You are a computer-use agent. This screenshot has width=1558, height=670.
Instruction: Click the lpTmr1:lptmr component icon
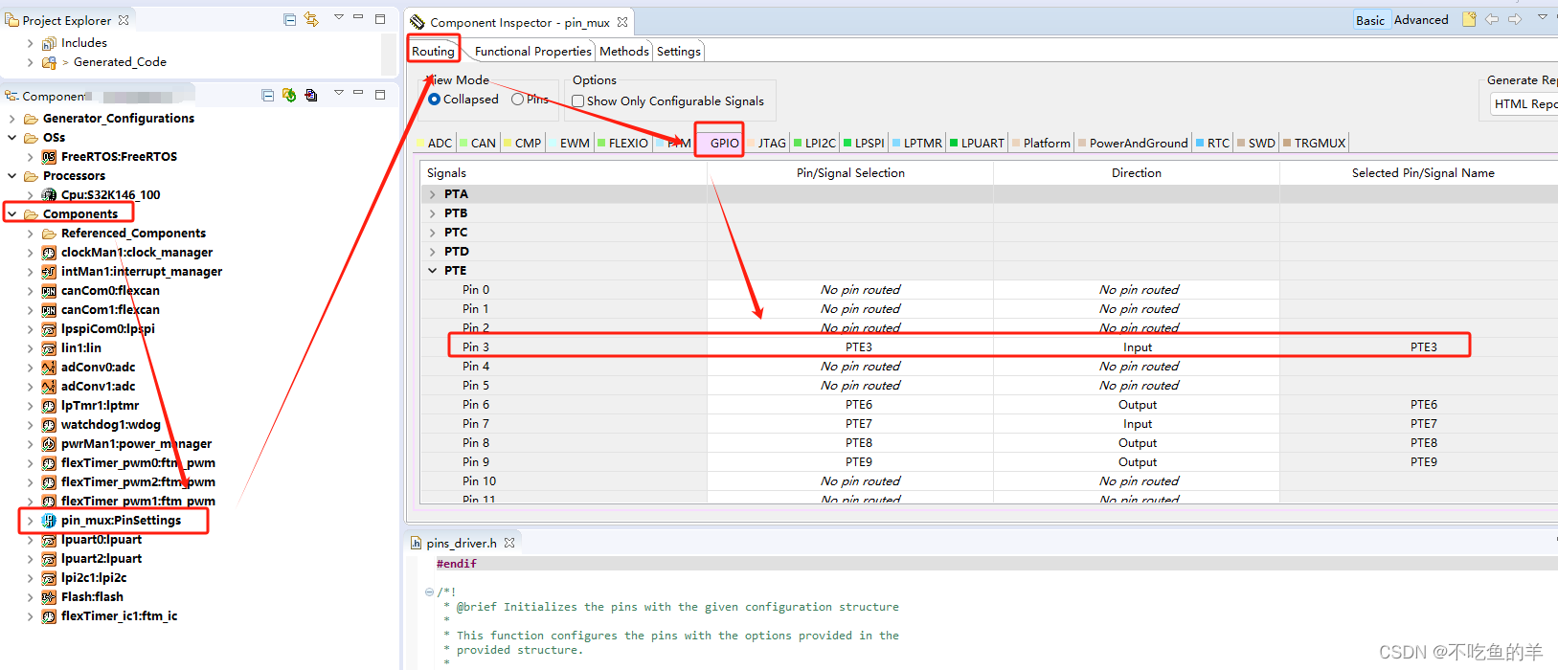coord(49,406)
